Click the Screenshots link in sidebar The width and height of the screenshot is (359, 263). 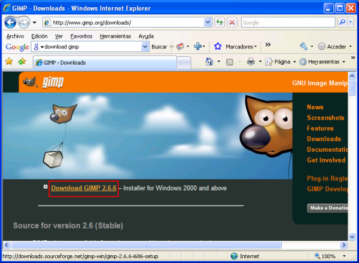325,118
